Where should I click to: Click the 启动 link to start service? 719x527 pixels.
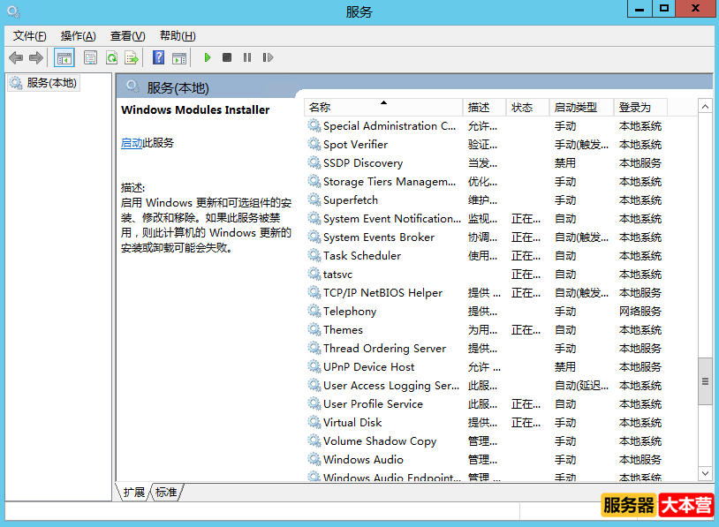tap(131, 143)
